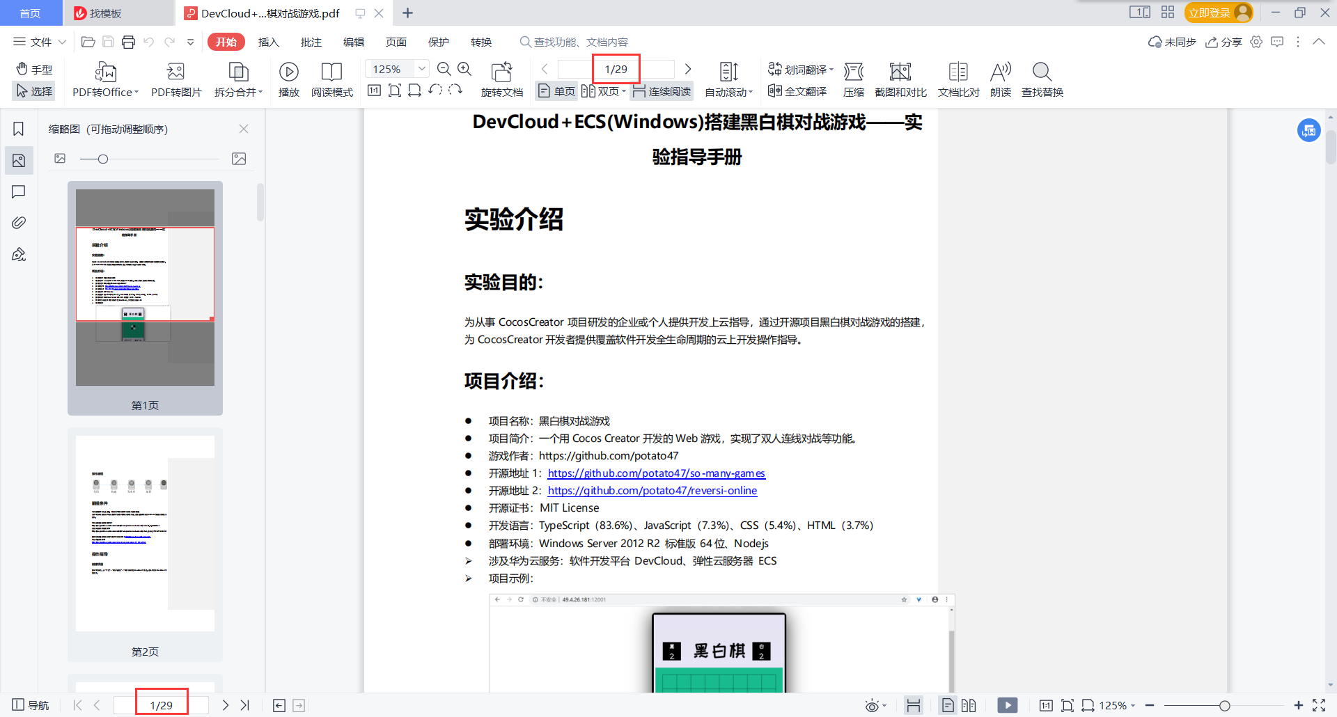Open 查找替换 find and replace
The height and width of the screenshot is (717, 1337).
1041,79
